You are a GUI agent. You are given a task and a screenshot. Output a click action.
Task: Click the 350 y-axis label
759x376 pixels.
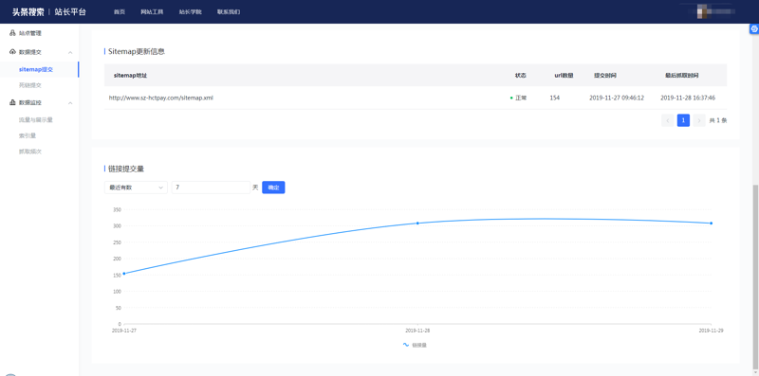[117, 209]
